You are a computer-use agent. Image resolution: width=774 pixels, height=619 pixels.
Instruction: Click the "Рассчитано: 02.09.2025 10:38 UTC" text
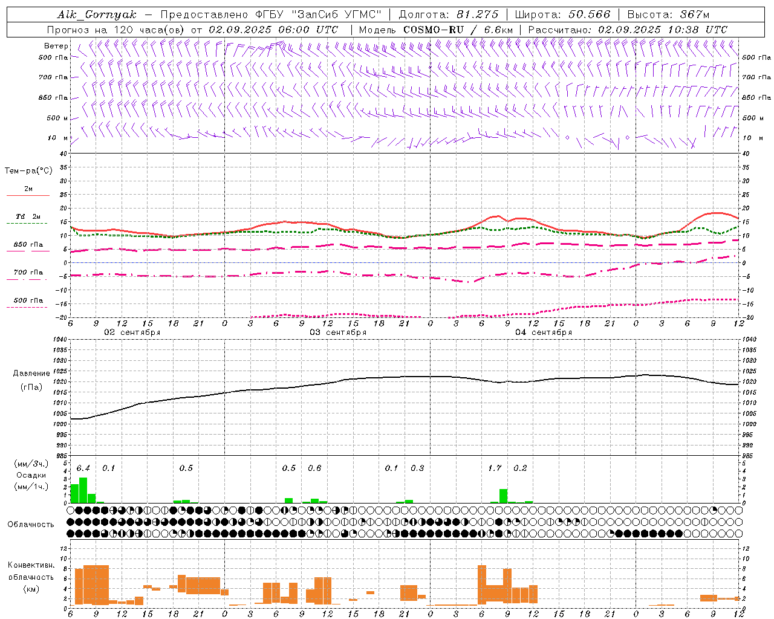pyautogui.click(x=627, y=30)
